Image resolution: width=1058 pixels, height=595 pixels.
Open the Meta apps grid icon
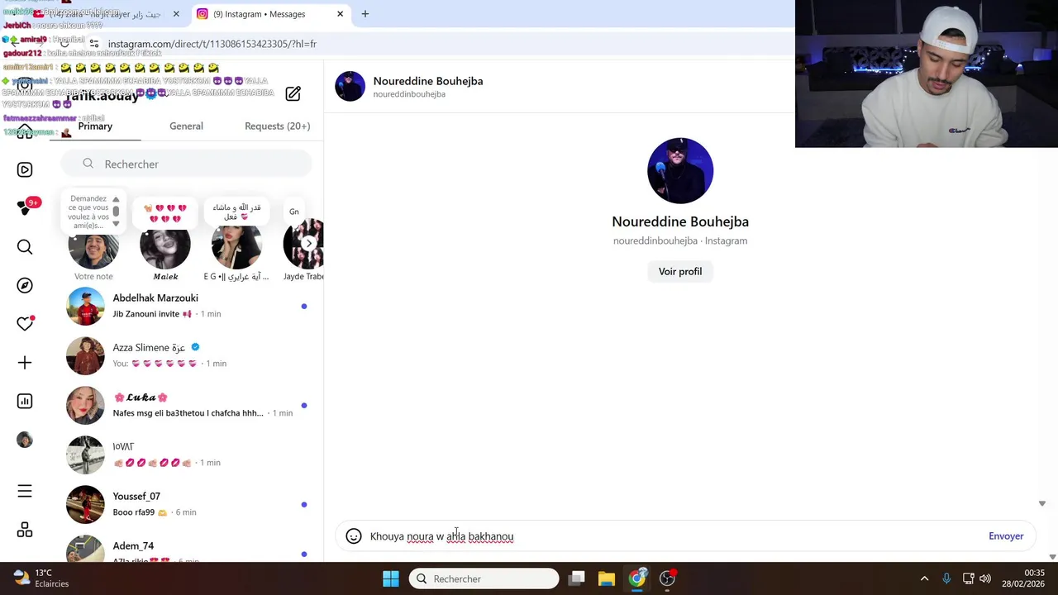(x=25, y=530)
